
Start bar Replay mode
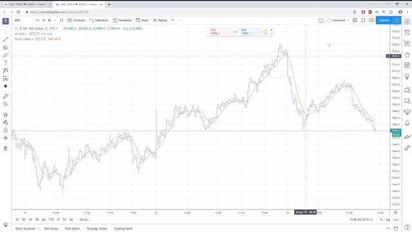point(160,20)
